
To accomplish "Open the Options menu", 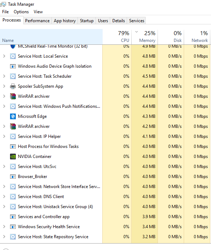I will [21, 12].
